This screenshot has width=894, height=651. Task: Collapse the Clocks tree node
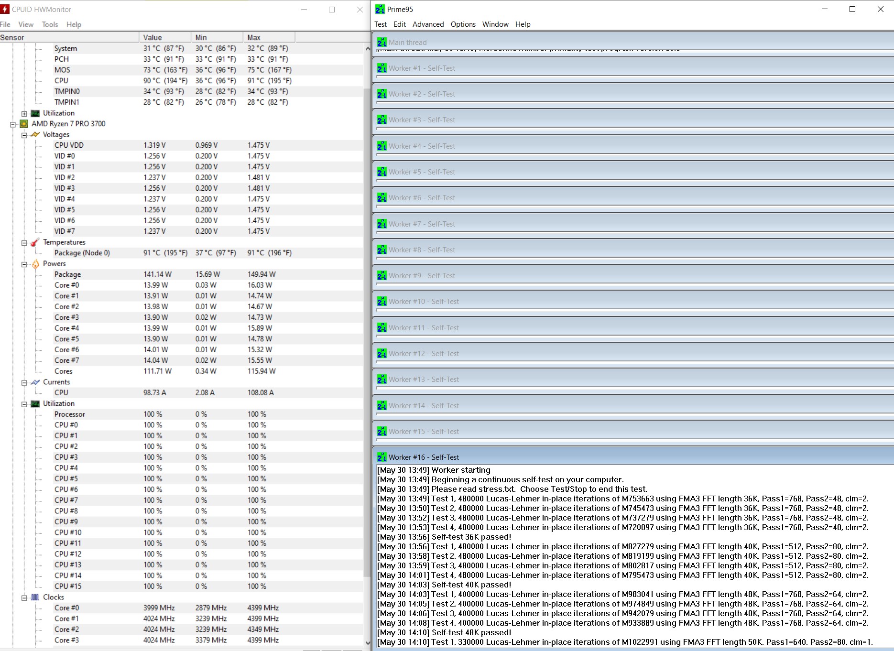pos(24,597)
